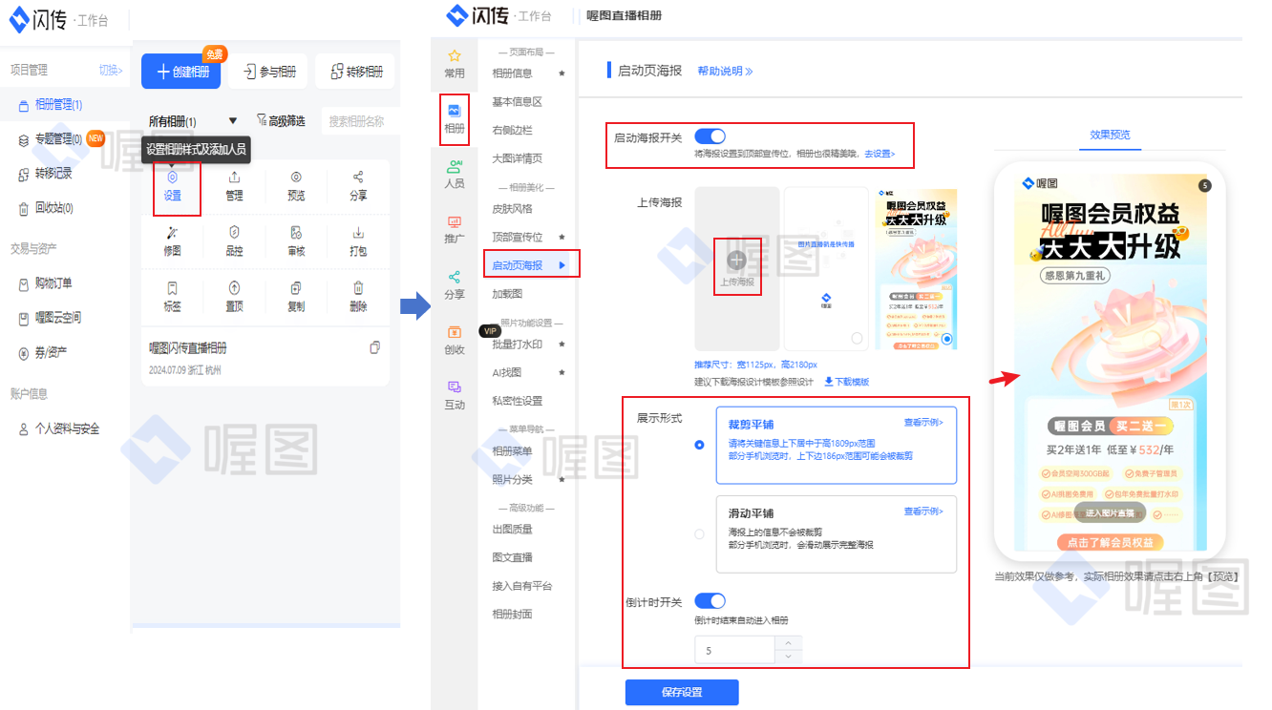Click the 参与相册 button

click(268, 72)
